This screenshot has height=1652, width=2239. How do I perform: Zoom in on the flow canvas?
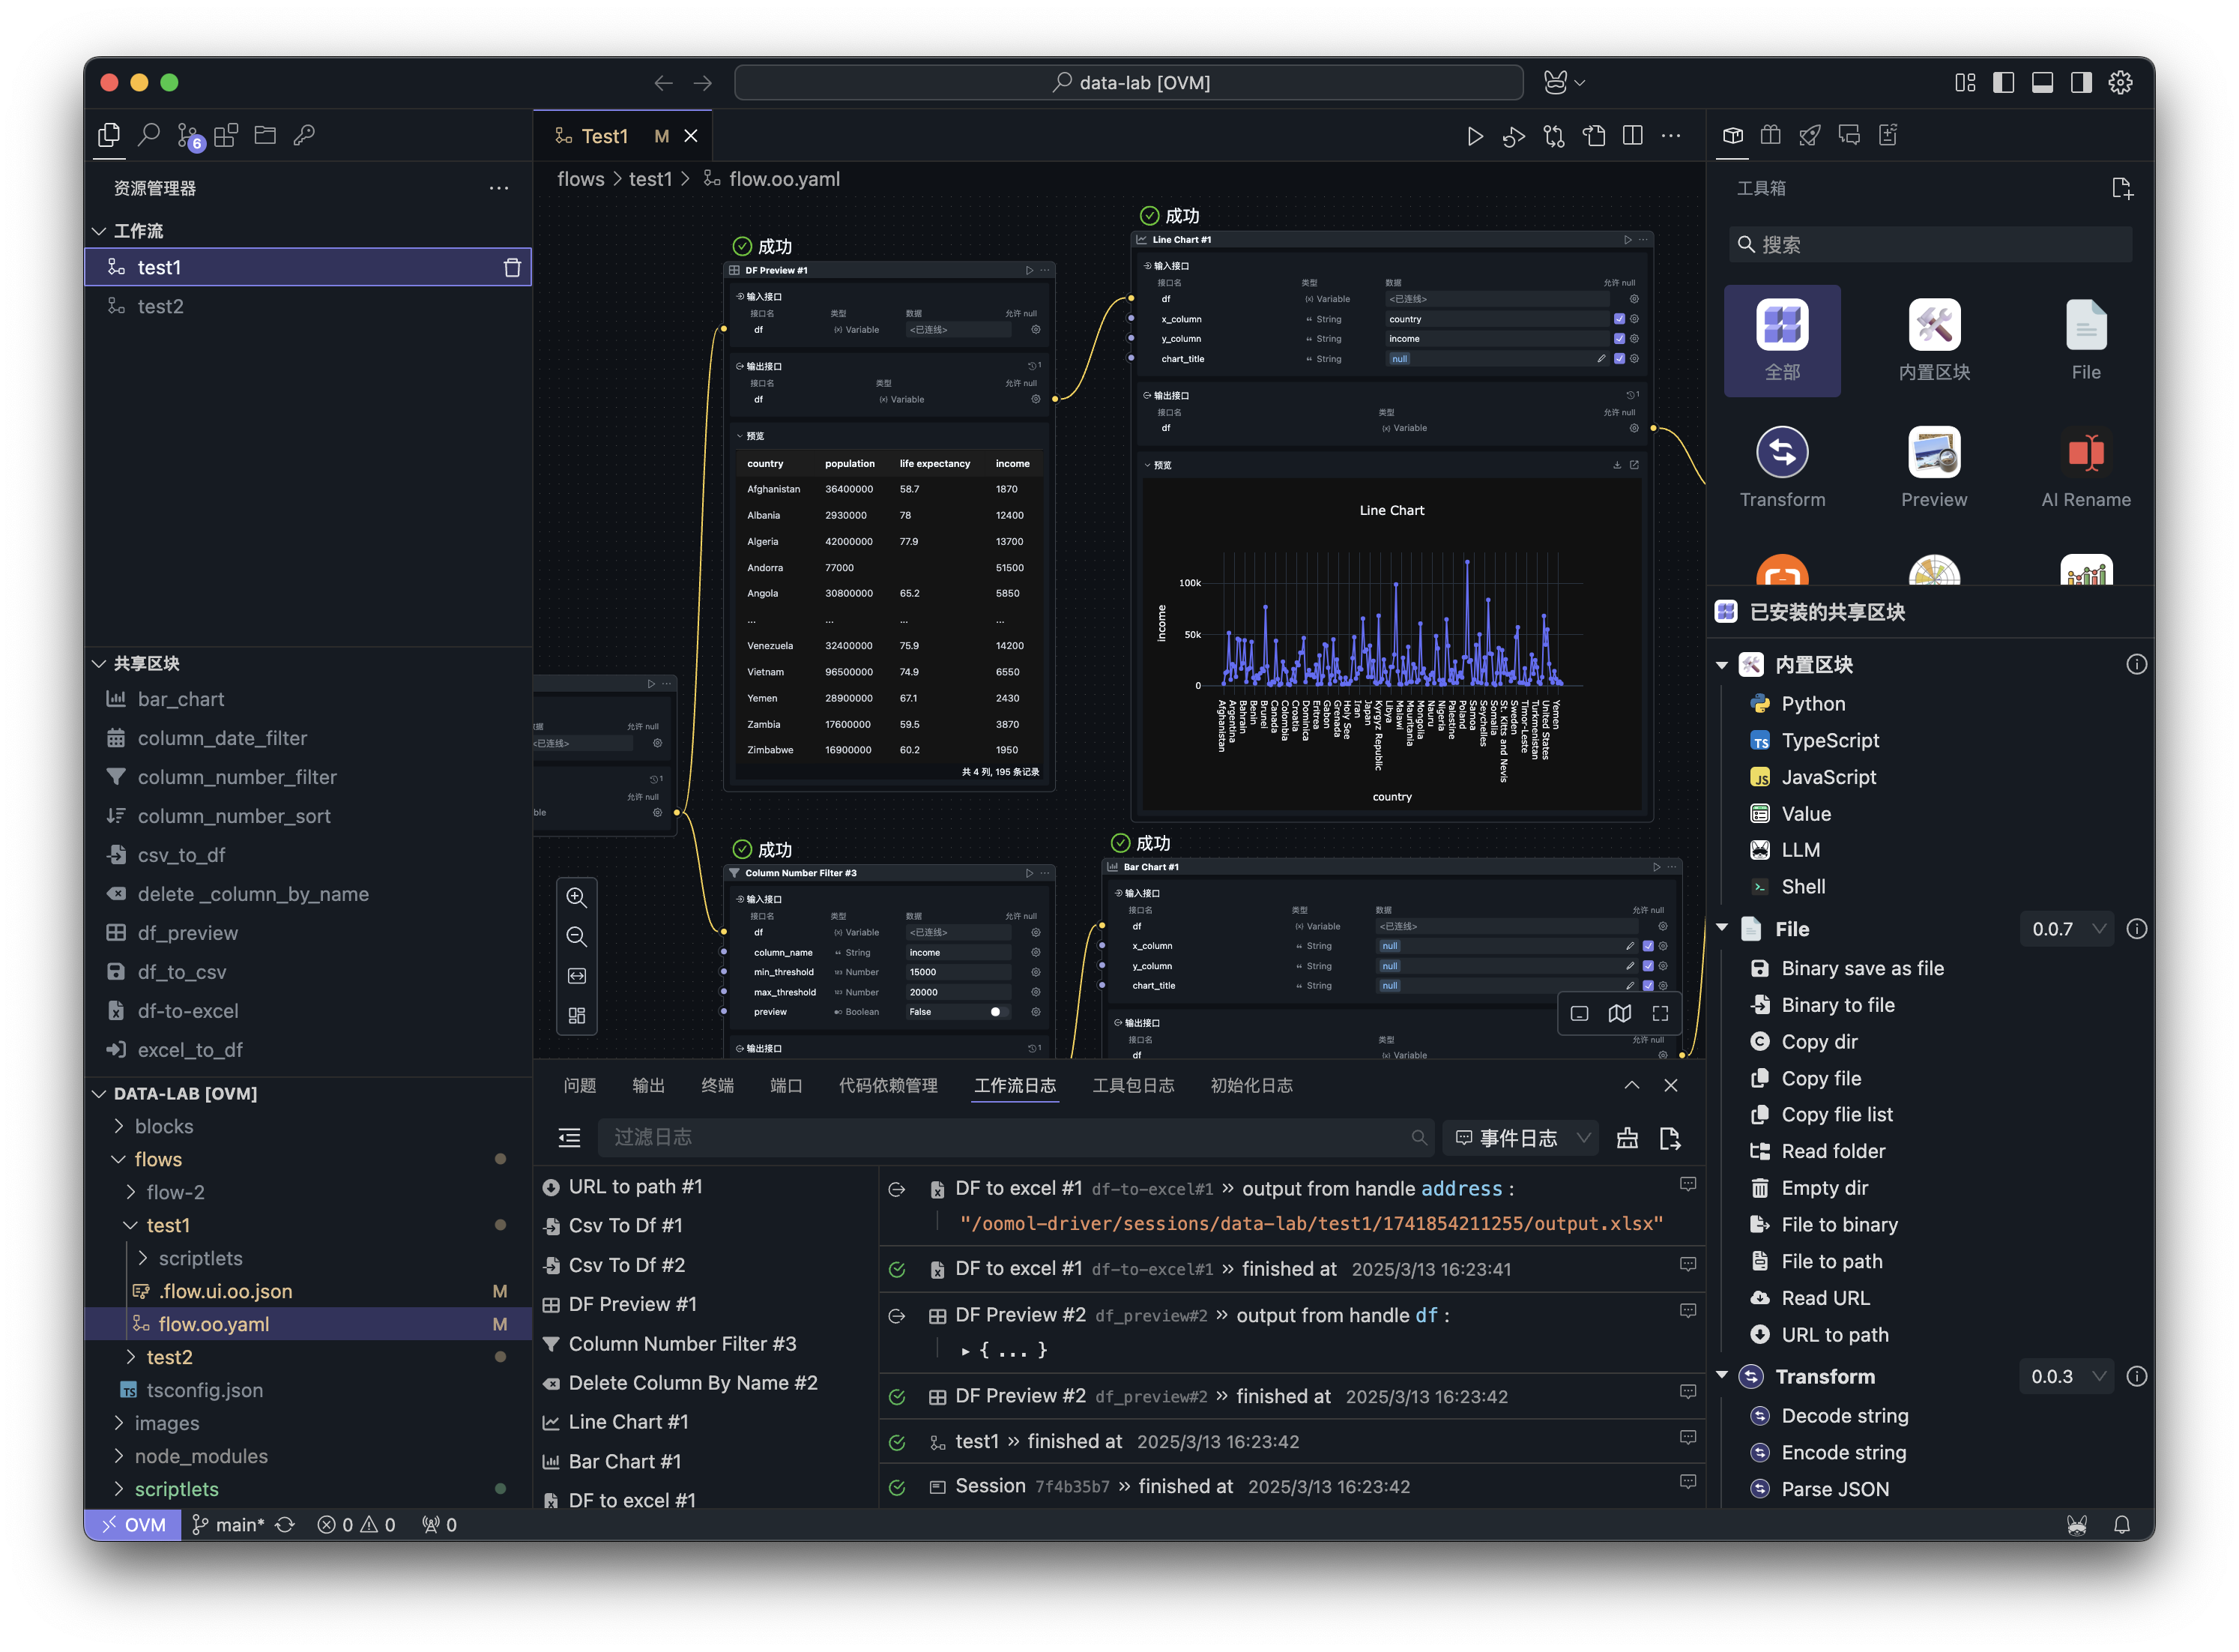coord(577,897)
